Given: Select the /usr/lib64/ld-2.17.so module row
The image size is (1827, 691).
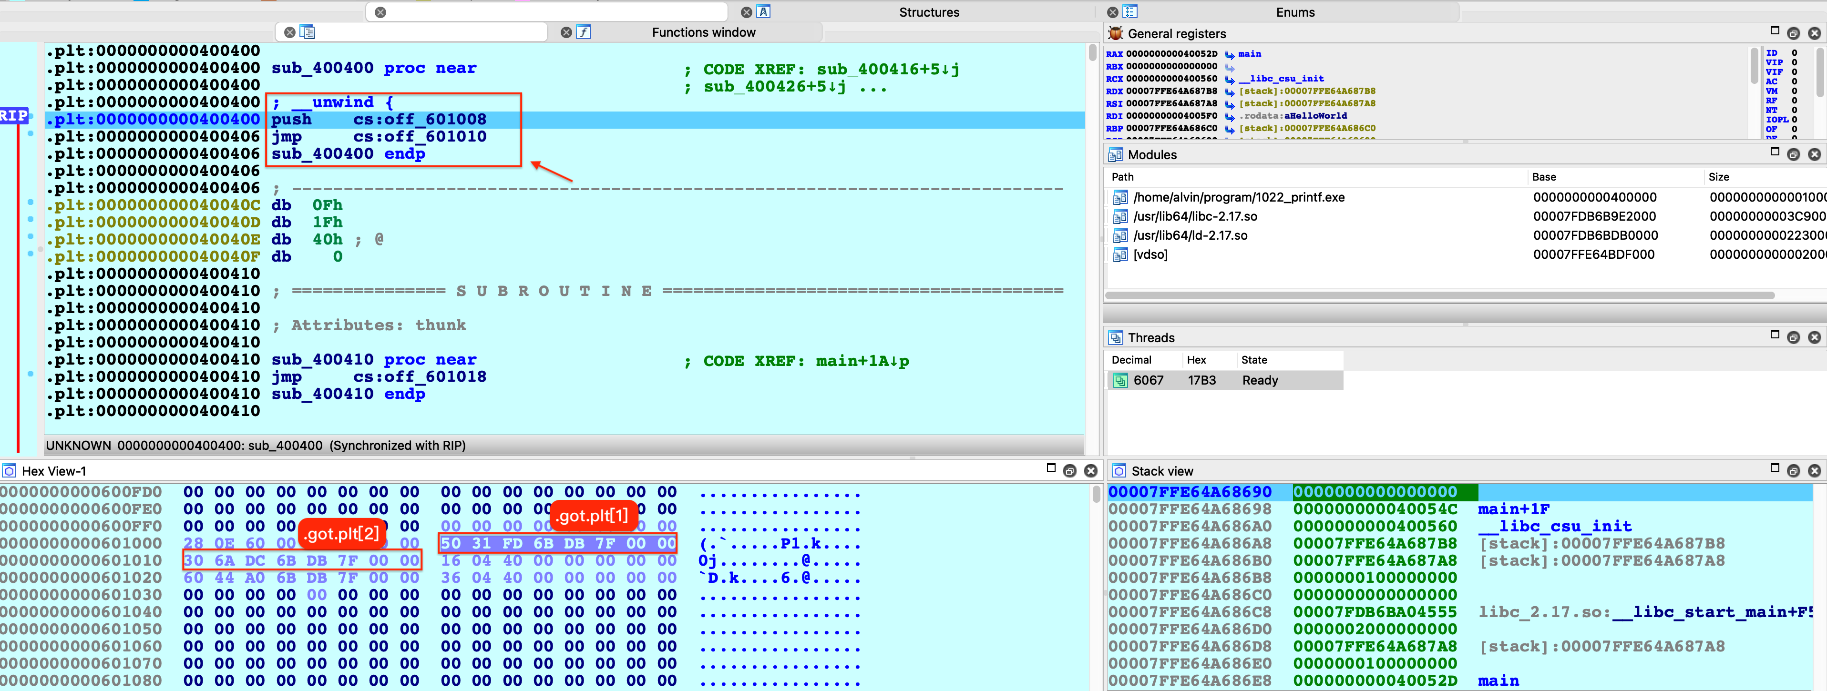Looking at the screenshot, I should click(x=1190, y=236).
